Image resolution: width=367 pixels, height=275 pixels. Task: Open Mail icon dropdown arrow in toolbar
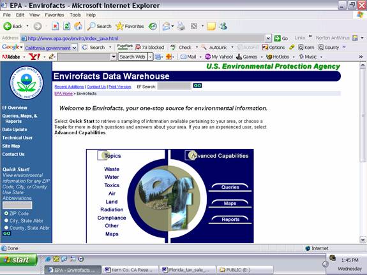coord(172,26)
